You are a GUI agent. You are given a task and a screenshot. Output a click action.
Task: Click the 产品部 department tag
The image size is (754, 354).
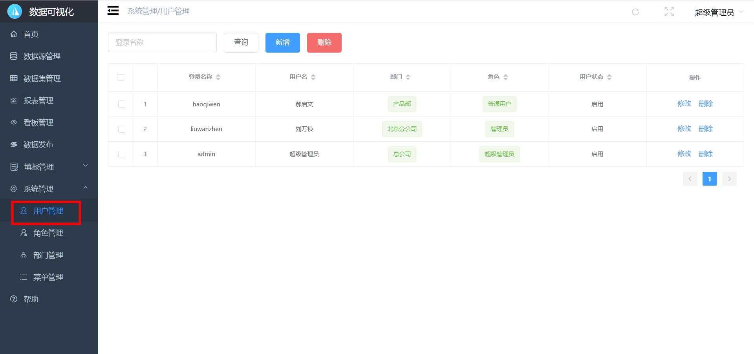click(402, 104)
